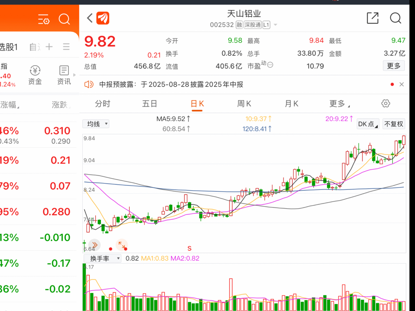Image resolution: width=415 pixels, height=311 pixels.
Task: Open chart settings gear icon
Action: pos(386,103)
